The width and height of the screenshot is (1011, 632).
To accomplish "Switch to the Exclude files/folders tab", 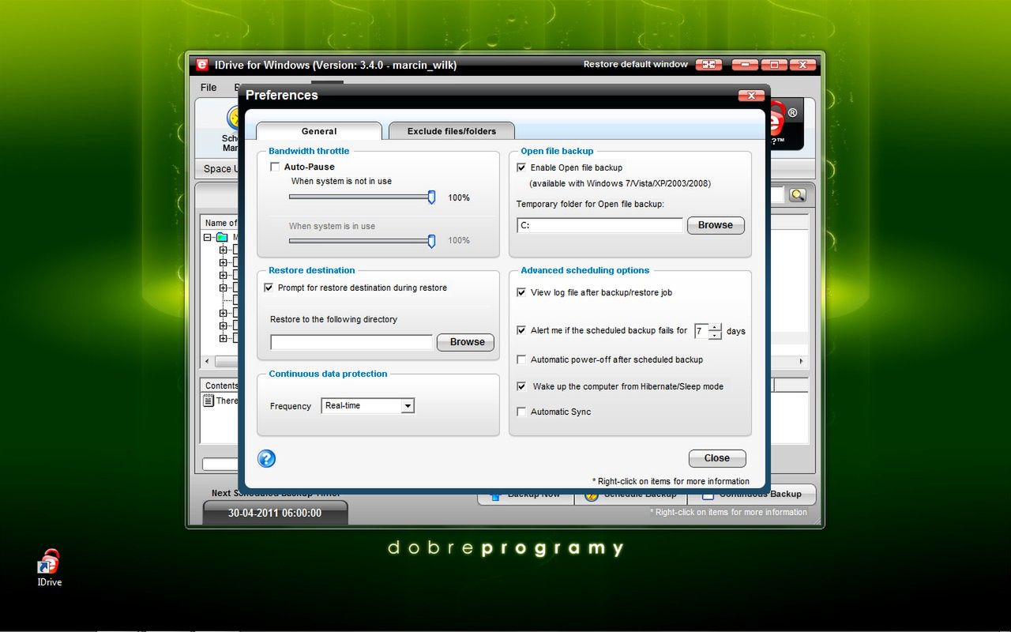I will tap(452, 131).
